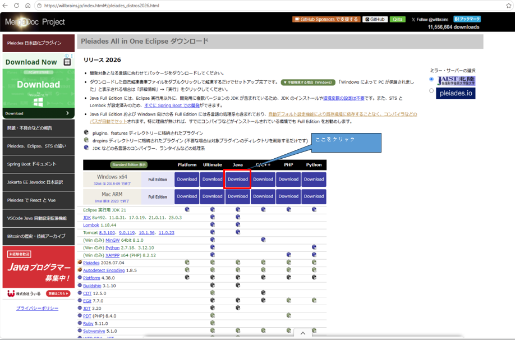The width and height of the screenshot is (515, 340).
Task: Download Windows x64 Ultimate Full Edition
Action: pyautogui.click(x=212, y=180)
